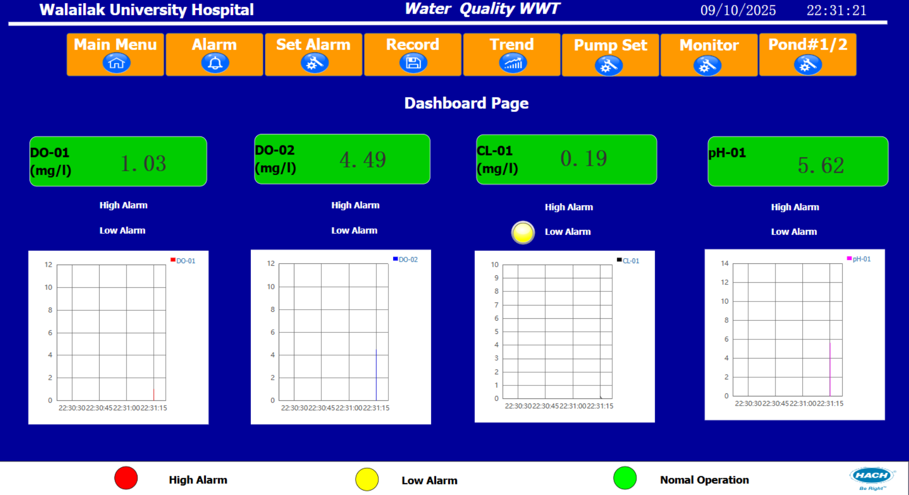
Task: Click the DO-02 chart legend label
Action: click(x=408, y=260)
